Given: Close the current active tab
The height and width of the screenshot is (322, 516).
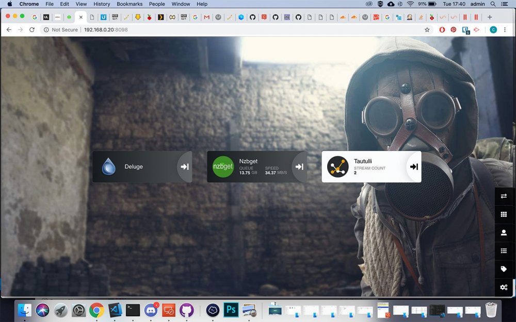Looking at the screenshot, I should [x=80, y=18].
